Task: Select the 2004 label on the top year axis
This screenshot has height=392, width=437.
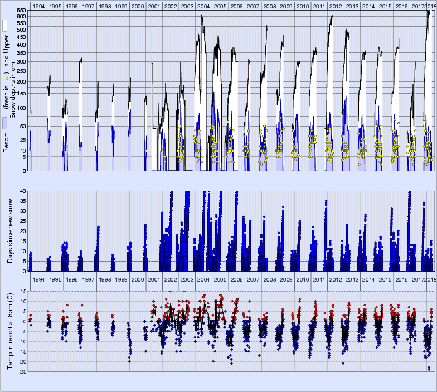Action: coord(203,6)
